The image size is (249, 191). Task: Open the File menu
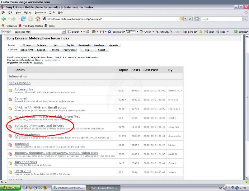tap(3, 12)
